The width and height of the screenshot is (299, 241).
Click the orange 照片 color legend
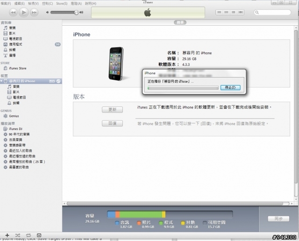click(x=139, y=223)
